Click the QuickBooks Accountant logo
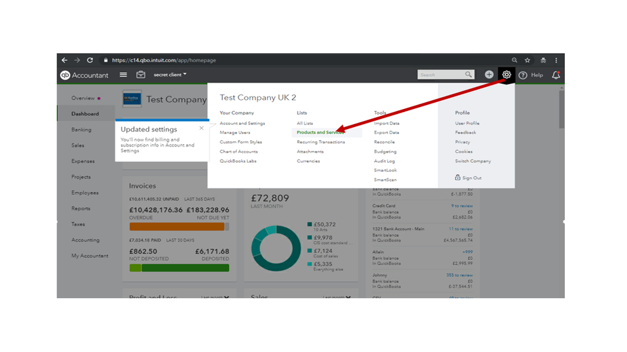 [x=84, y=75]
